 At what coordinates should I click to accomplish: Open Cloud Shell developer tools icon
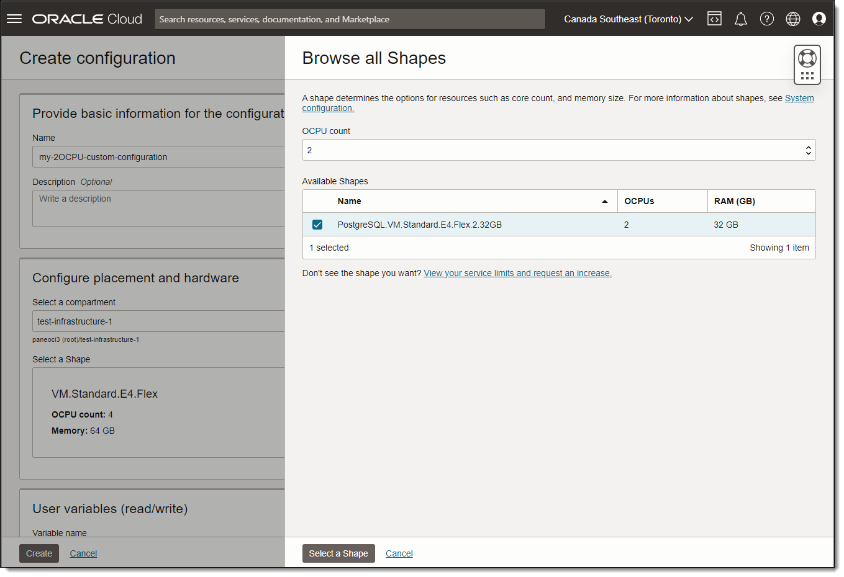pyautogui.click(x=714, y=19)
